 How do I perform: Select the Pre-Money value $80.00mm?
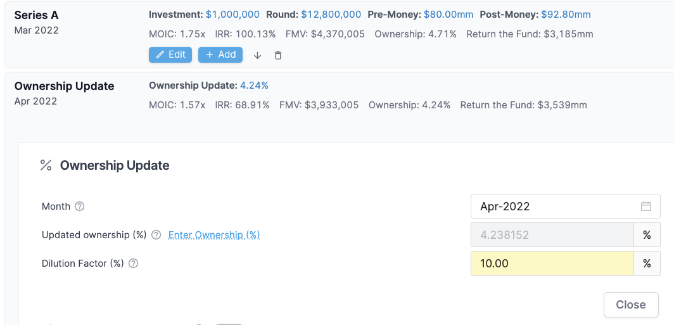click(x=448, y=15)
